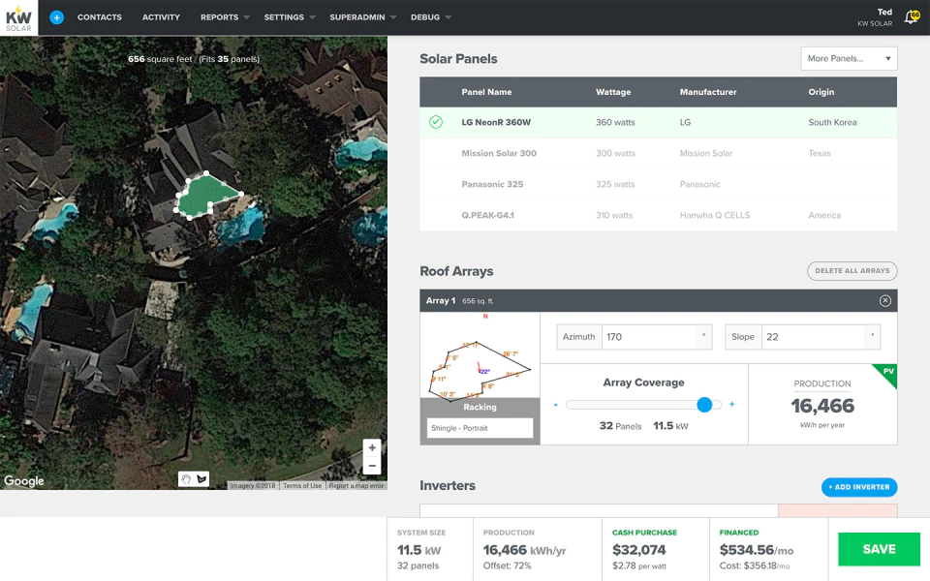This screenshot has width=930, height=581.
Task: Expand the Reports menu
Action: pos(225,17)
